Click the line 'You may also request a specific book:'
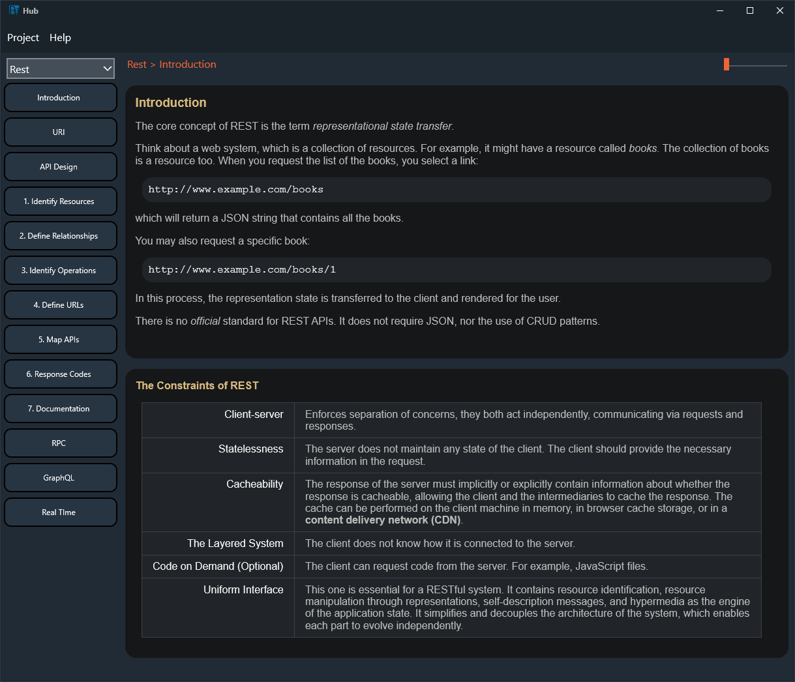 [x=222, y=241]
